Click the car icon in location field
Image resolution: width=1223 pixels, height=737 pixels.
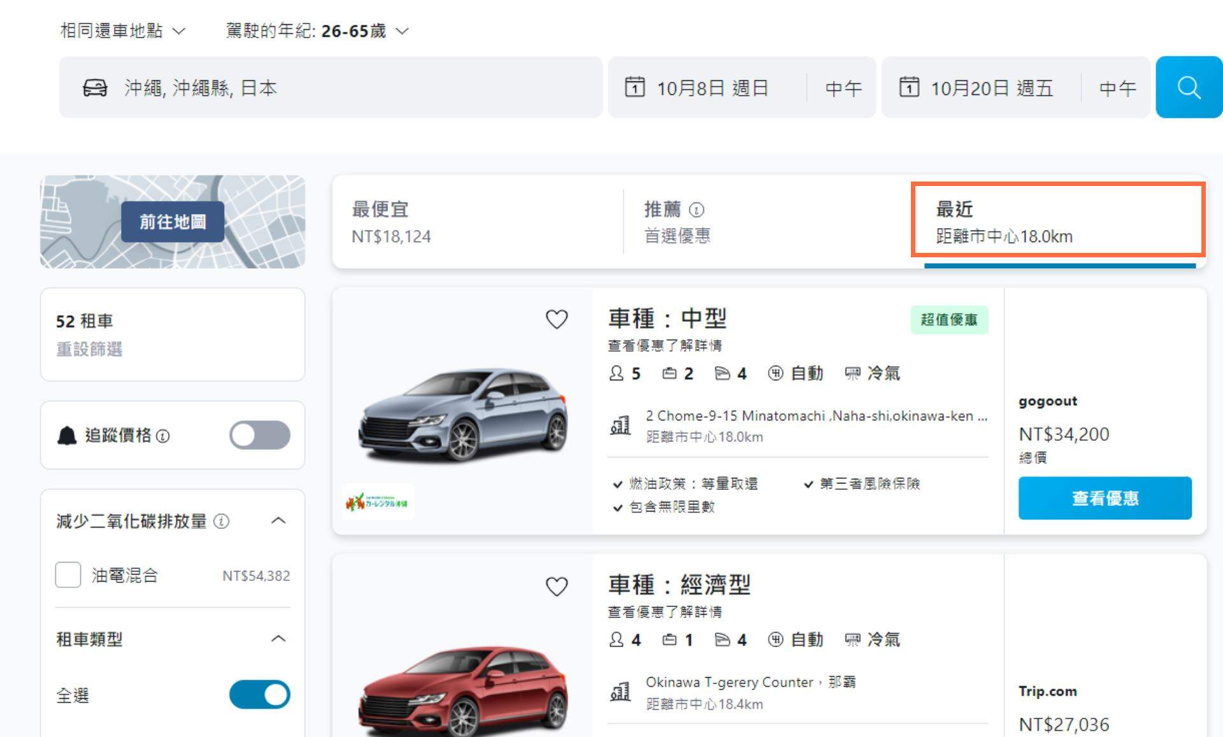(95, 88)
